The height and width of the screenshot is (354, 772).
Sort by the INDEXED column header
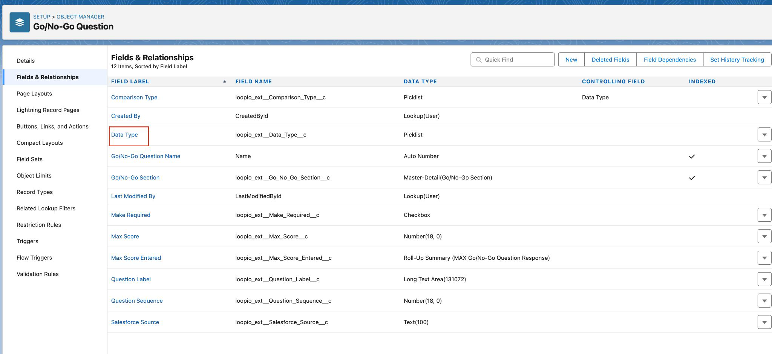702,81
